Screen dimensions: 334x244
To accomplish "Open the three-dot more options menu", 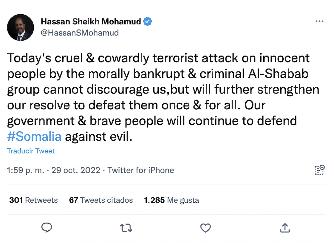I will tap(319, 21).
